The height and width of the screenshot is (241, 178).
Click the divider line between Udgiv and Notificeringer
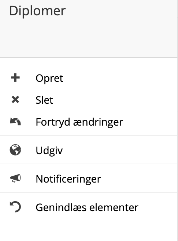(x=89, y=164)
